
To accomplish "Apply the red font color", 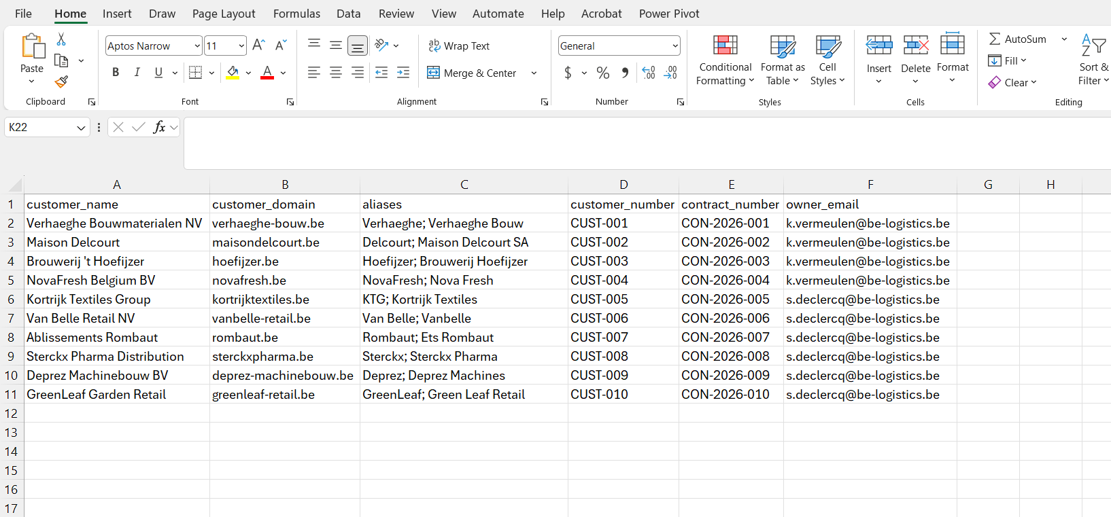I will coord(267,73).
